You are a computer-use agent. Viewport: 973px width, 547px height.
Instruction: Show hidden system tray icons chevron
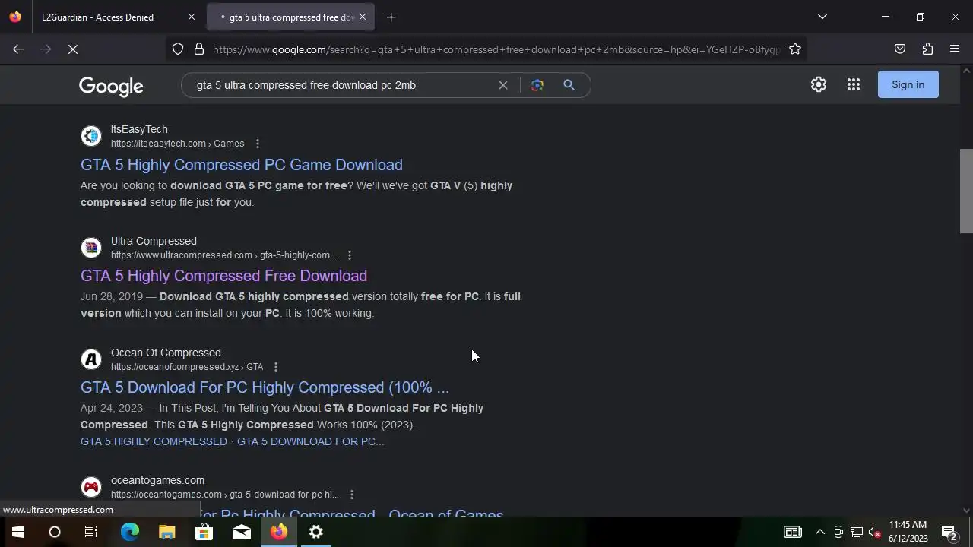pos(820,532)
